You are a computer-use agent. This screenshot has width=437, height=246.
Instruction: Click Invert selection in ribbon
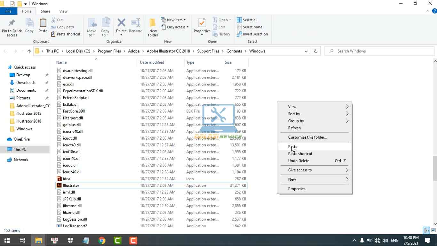(252, 34)
